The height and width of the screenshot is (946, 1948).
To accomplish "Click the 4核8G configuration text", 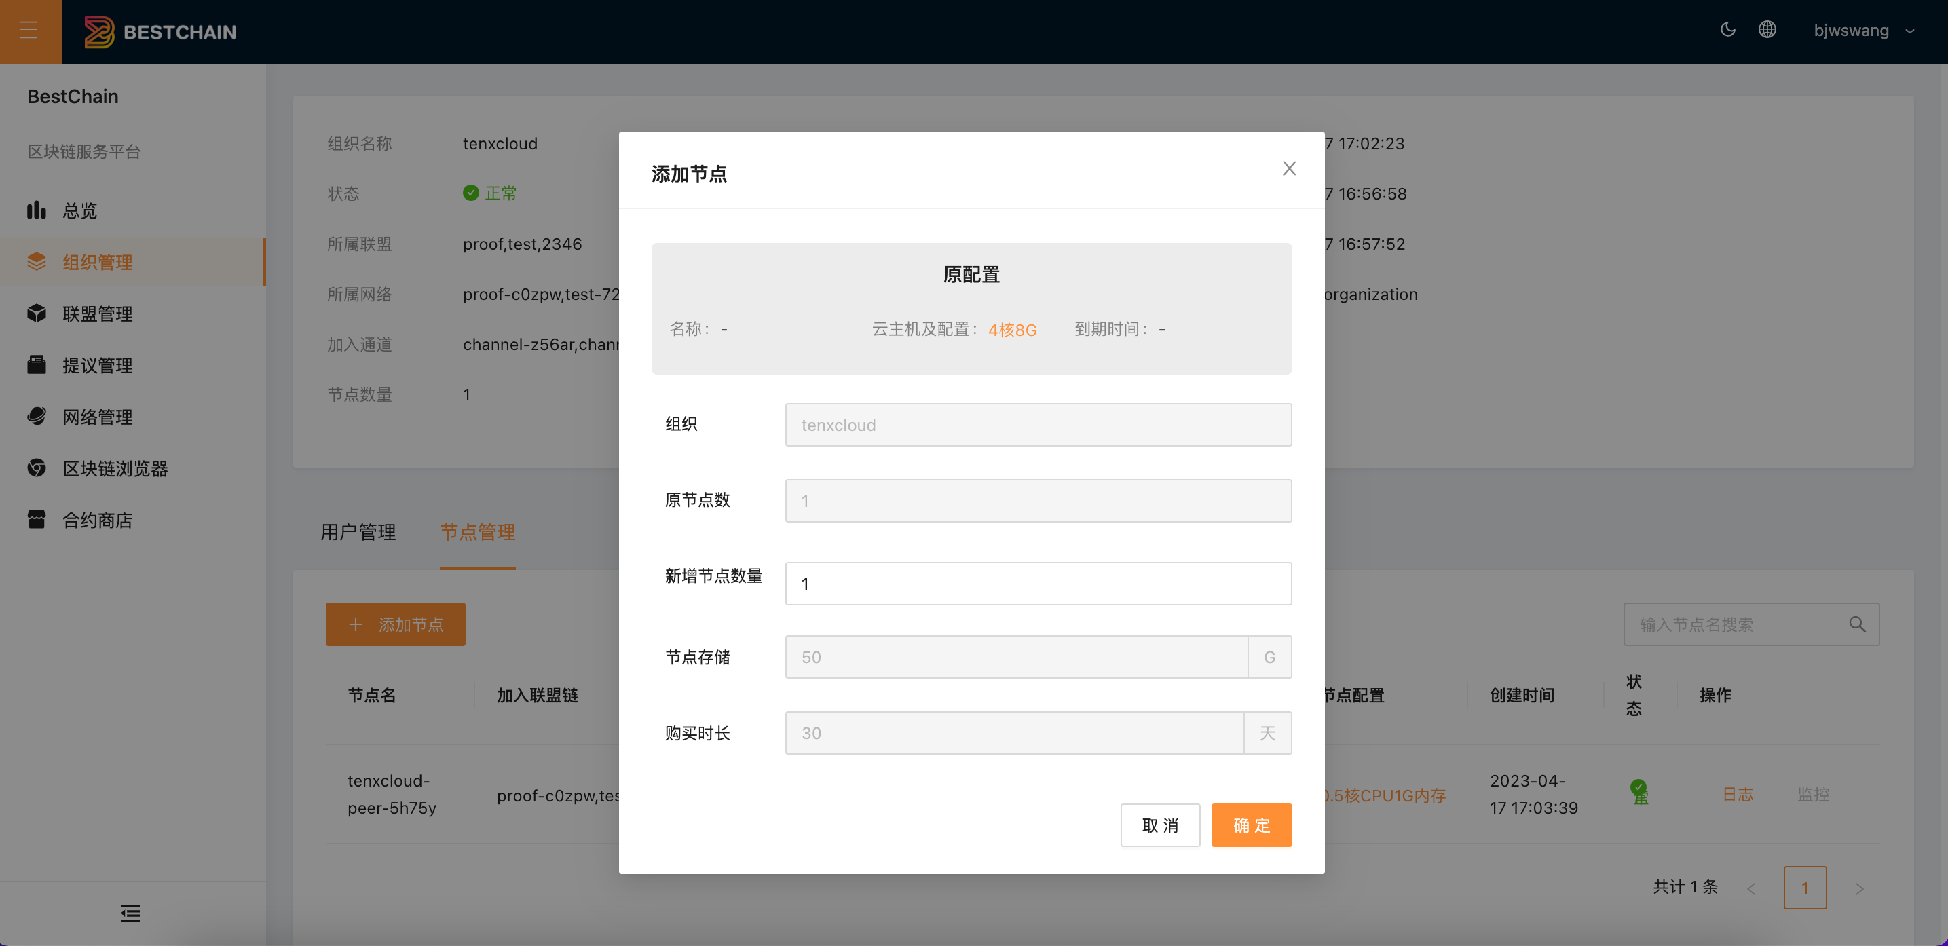I will point(1012,330).
